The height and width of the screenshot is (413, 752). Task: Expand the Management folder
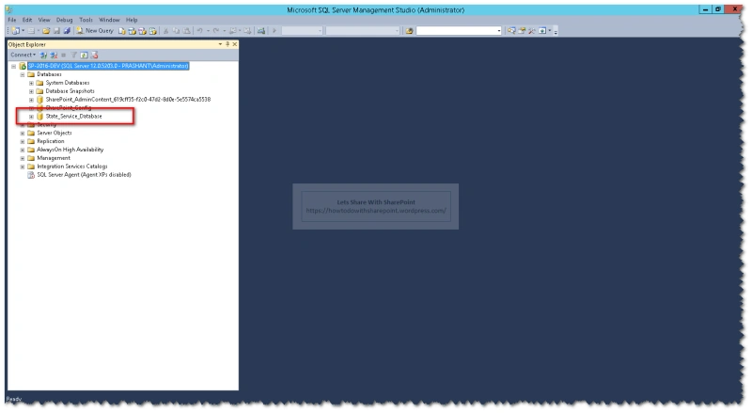pos(22,158)
